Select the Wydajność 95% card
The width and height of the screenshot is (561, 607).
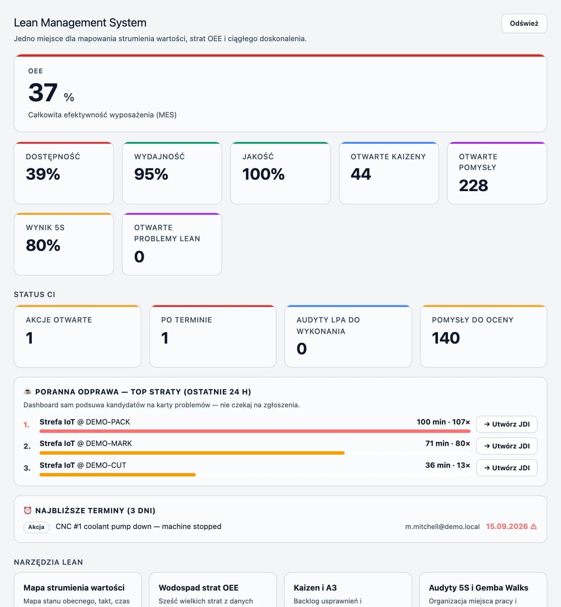(172, 173)
